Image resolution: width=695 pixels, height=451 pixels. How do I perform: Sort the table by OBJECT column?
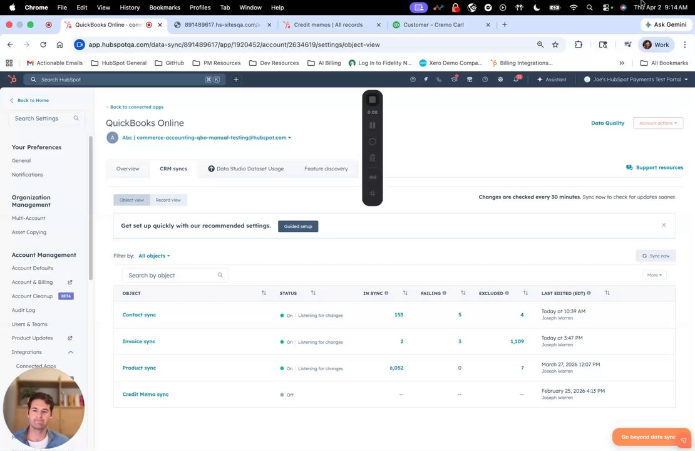pos(264,293)
